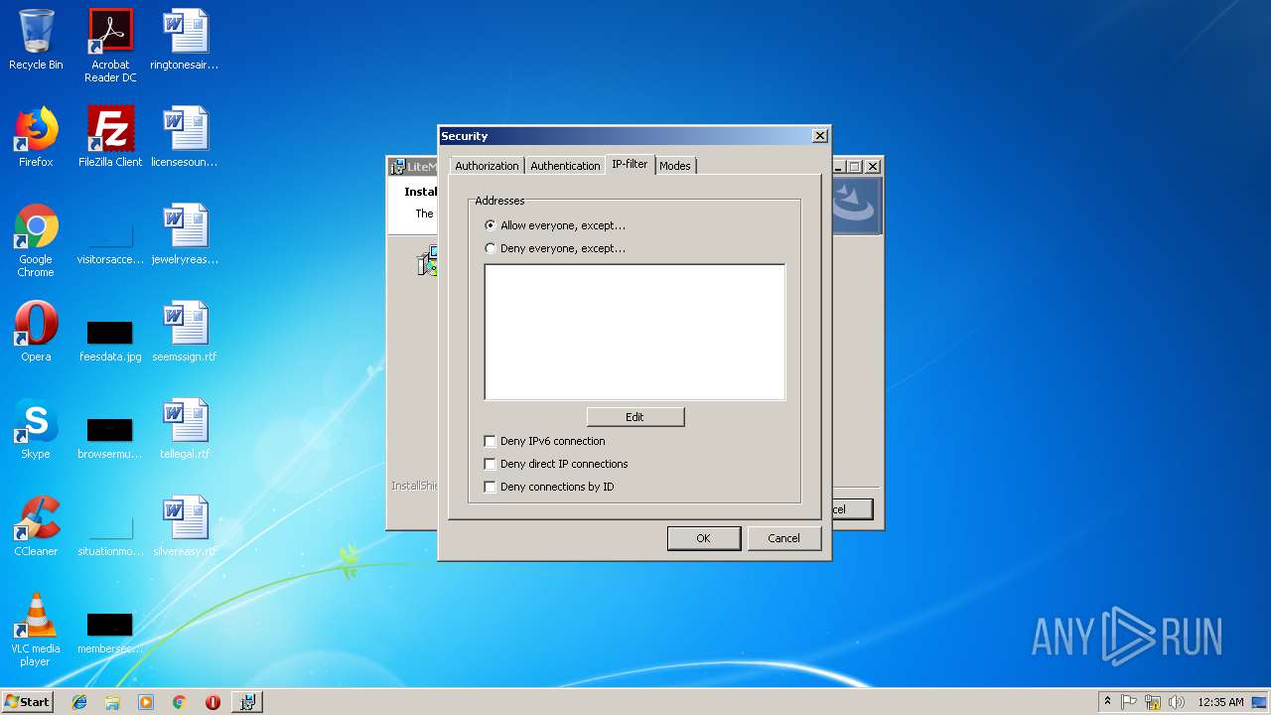Open Action Center flag tray icon

coord(1129,702)
